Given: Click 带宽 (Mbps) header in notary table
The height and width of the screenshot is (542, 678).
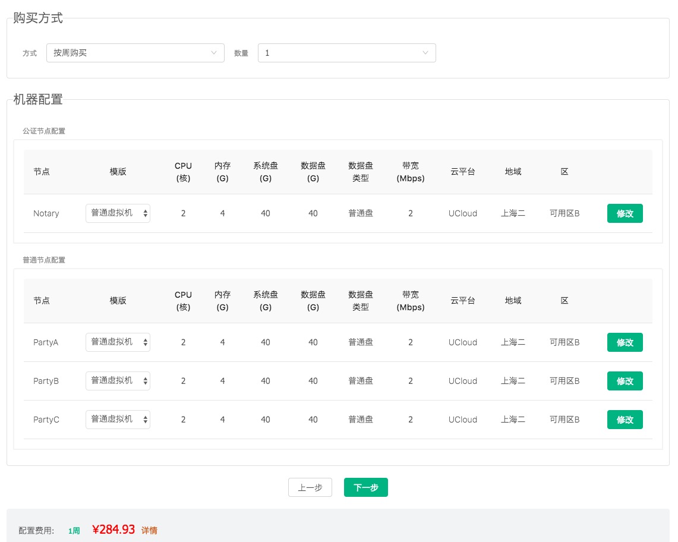Looking at the screenshot, I should (411, 172).
